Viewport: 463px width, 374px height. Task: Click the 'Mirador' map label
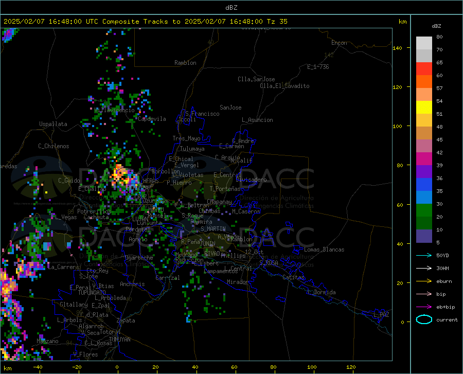[x=238, y=282]
